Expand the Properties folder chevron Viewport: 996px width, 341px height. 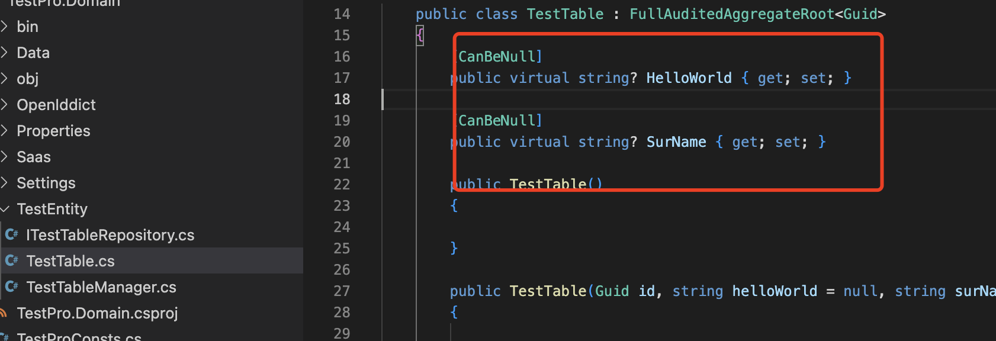tap(4, 130)
